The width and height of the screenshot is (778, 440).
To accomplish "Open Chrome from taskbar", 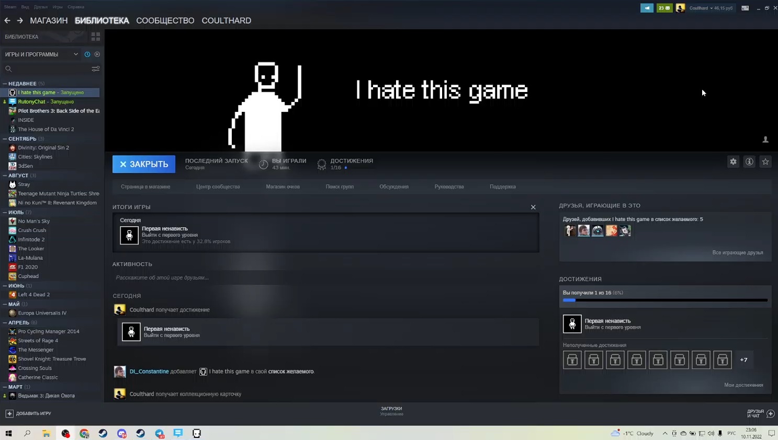I will (x=84, y=433).
